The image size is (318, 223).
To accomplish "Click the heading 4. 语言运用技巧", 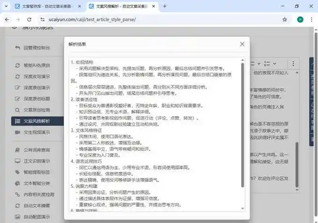I will (86, 161).
